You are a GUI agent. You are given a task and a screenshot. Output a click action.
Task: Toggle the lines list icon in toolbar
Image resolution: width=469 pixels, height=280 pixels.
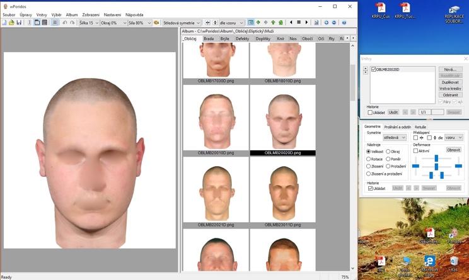point(55,23)
